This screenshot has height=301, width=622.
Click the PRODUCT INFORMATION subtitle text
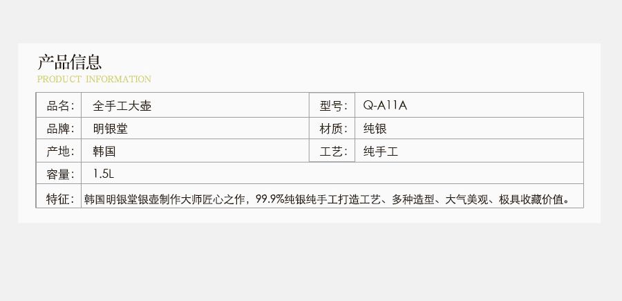coord(94,79)
